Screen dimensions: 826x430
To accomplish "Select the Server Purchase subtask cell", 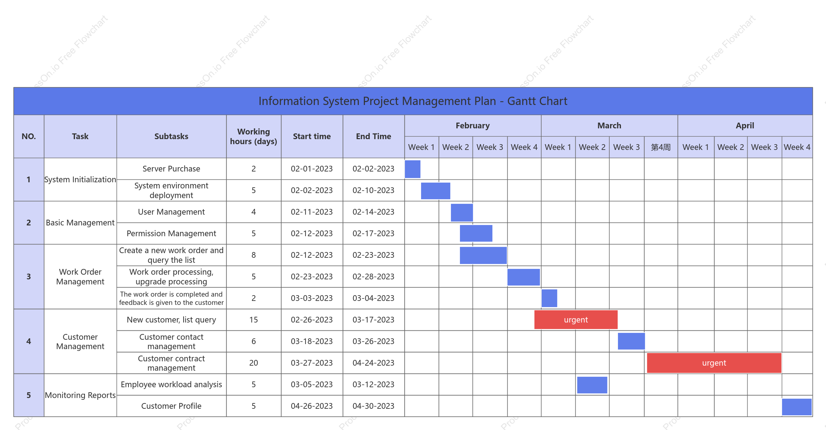I will tap(171, 169).
